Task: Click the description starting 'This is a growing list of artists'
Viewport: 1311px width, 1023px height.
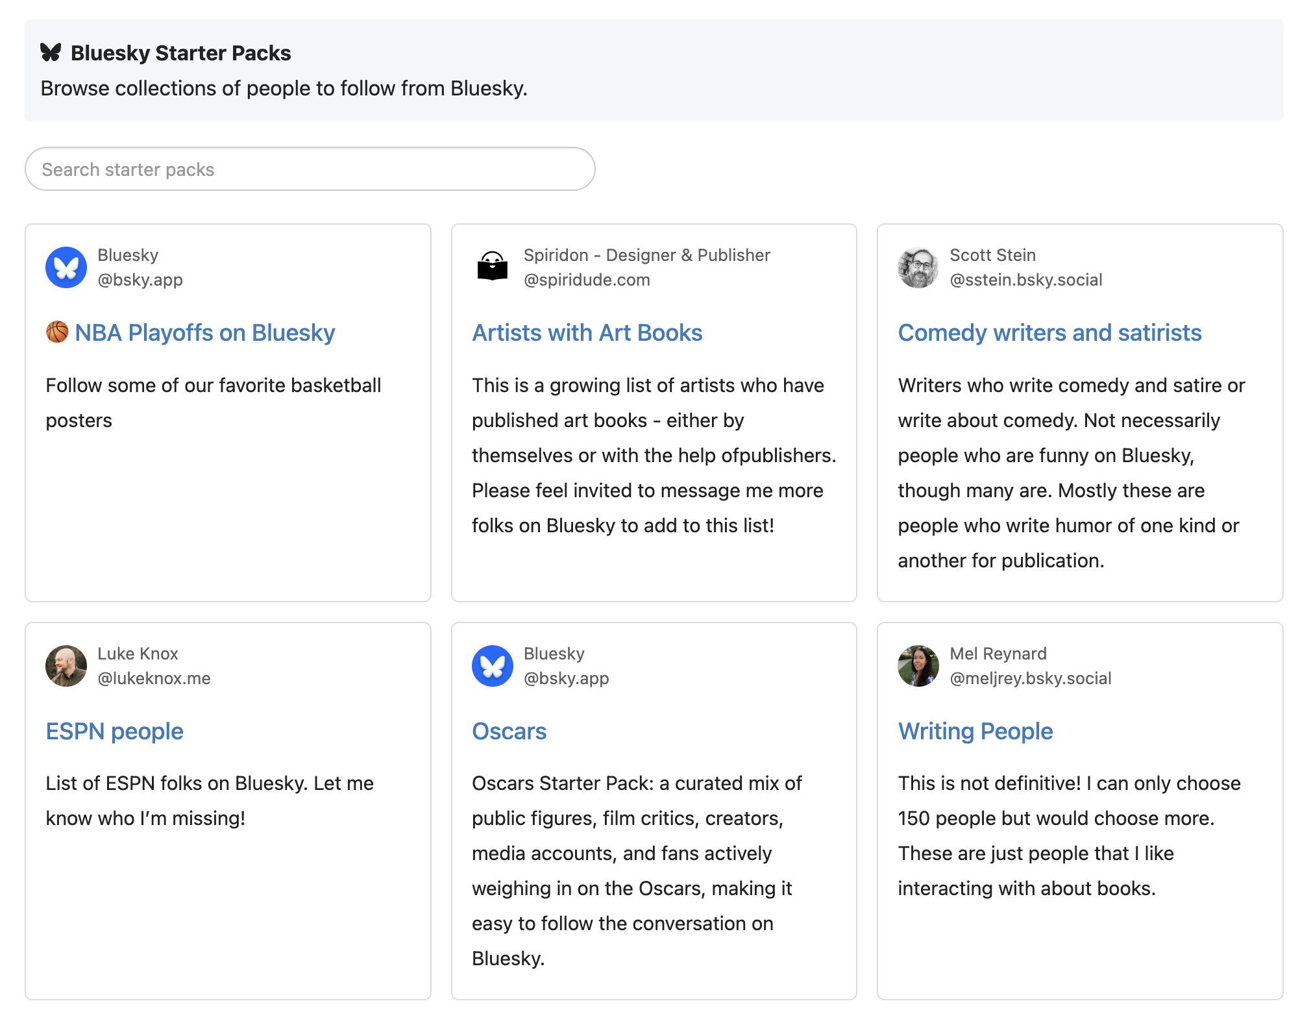Action: (654, 455)
